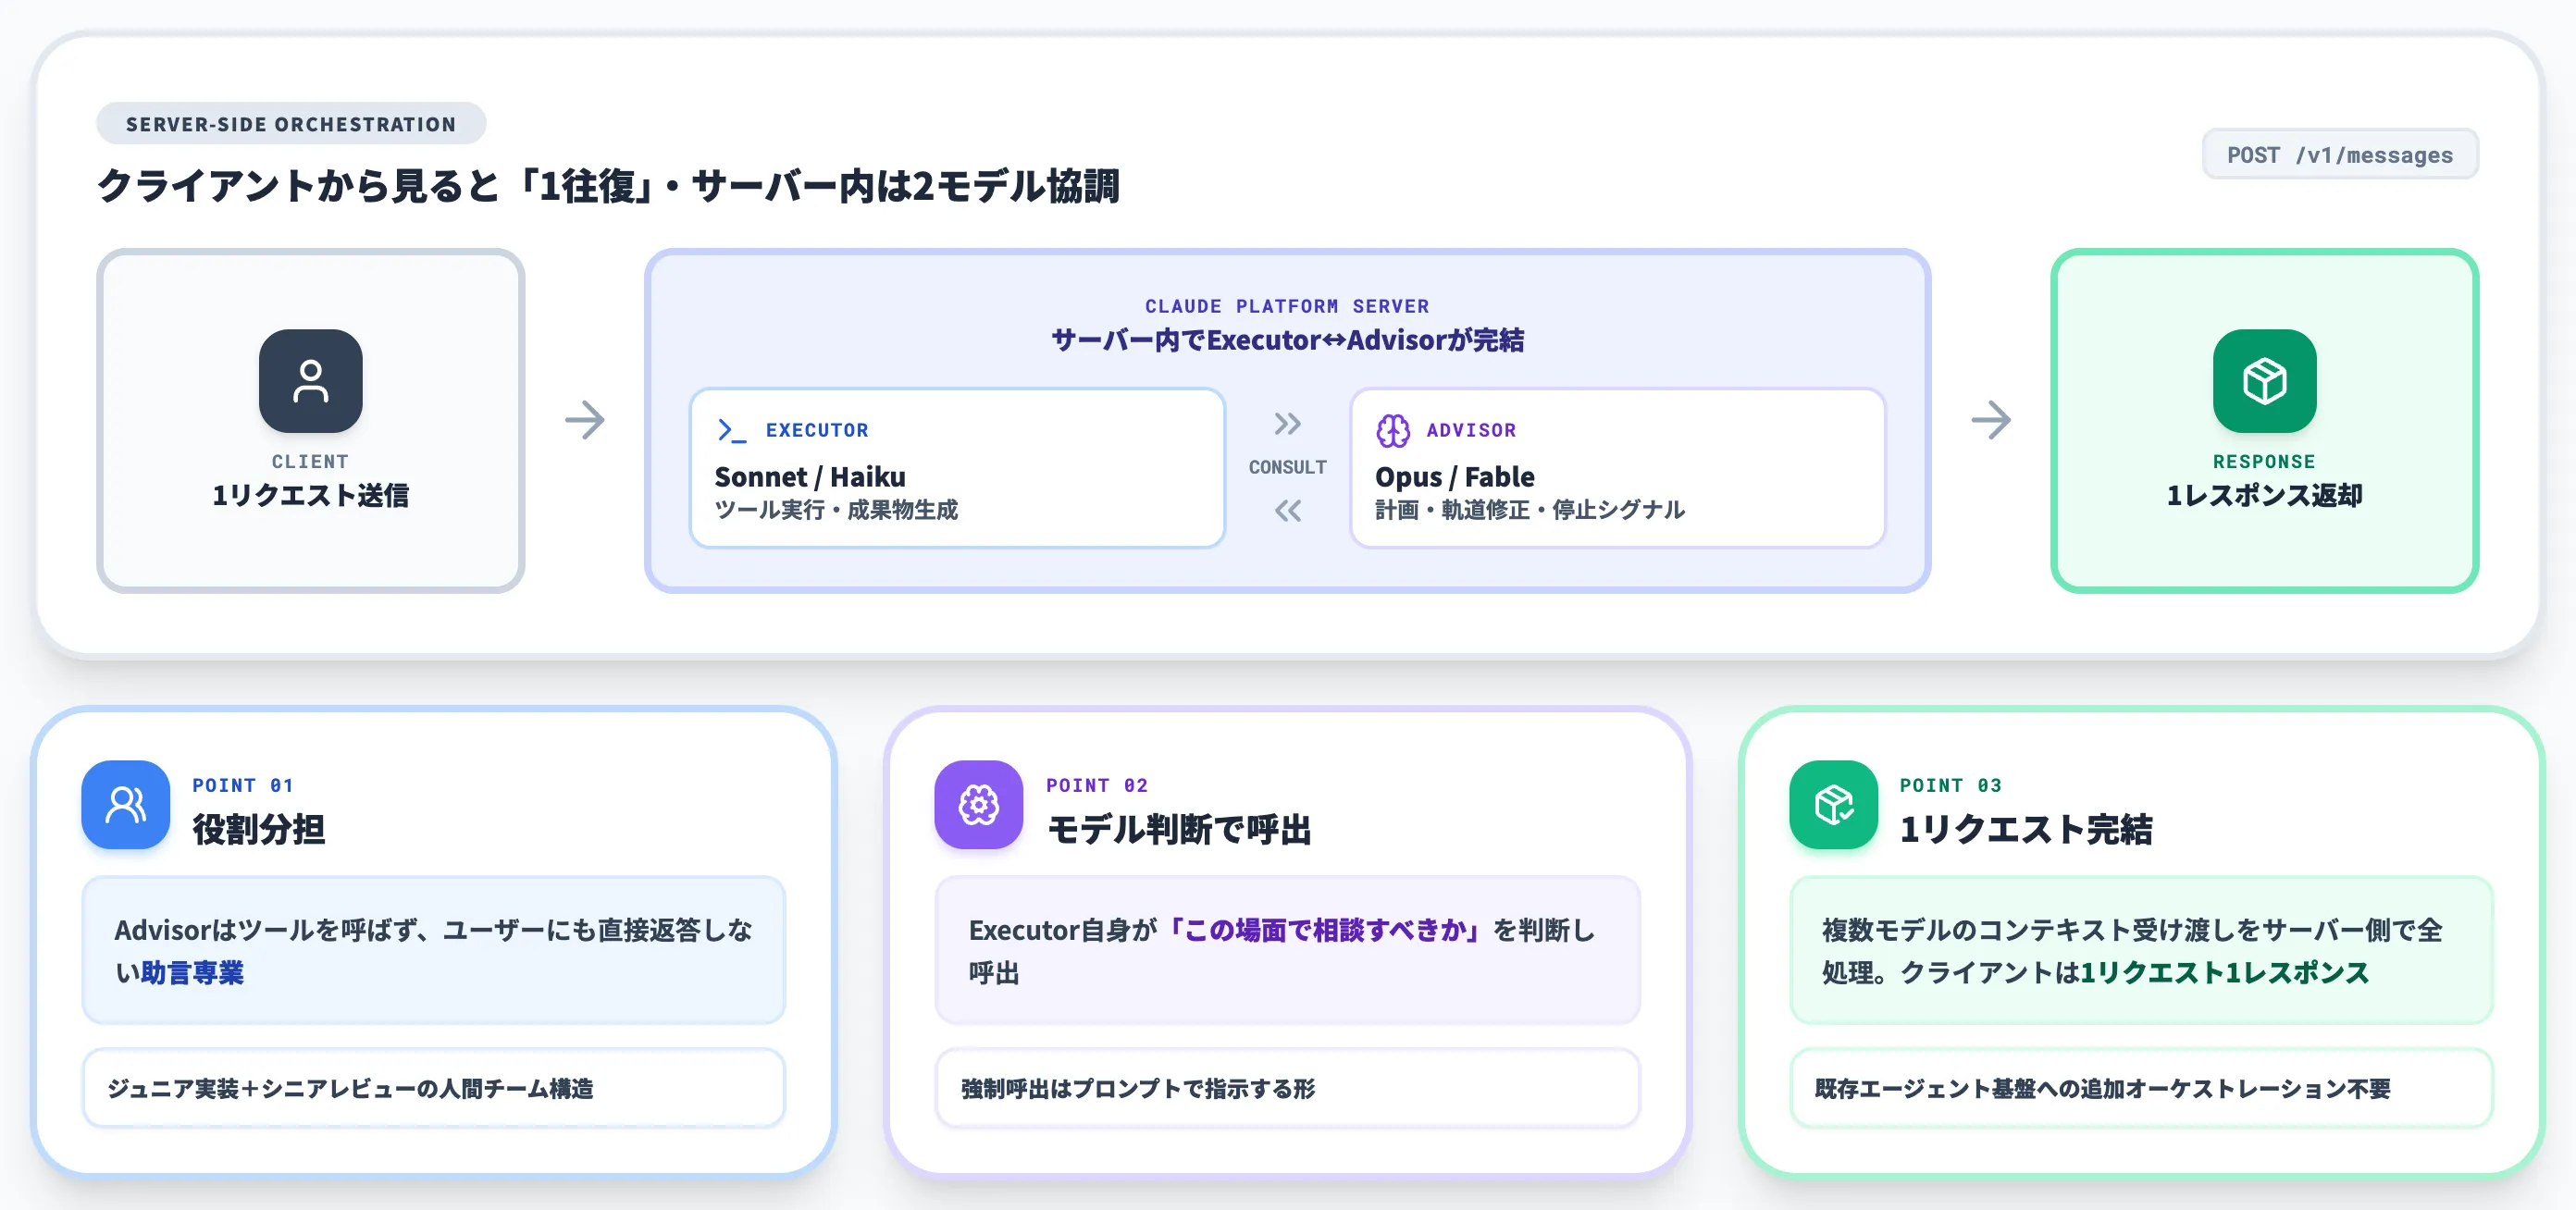Click the SERVER-SIDE ORCHESTRATION badge

[291, 124]
